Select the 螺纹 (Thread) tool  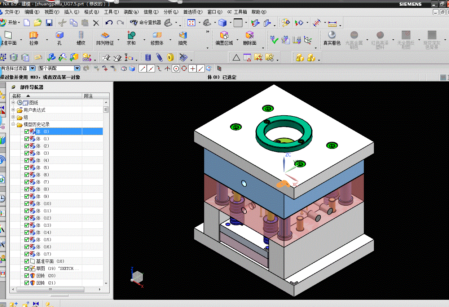[81, 39]
